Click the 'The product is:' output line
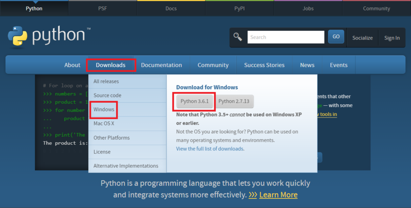411x208 pixels. click(66, 143)
